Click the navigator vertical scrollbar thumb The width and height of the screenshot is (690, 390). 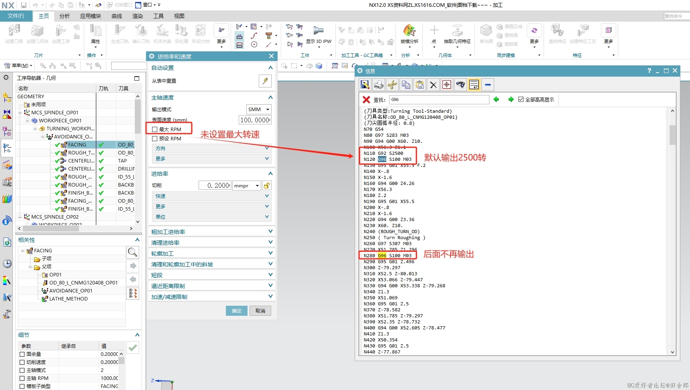pos(138,116)
